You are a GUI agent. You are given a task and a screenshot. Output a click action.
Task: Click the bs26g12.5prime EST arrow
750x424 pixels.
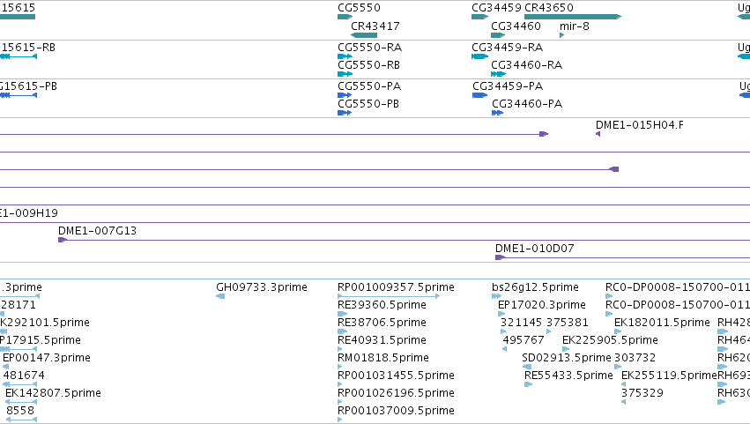point(496,296)
